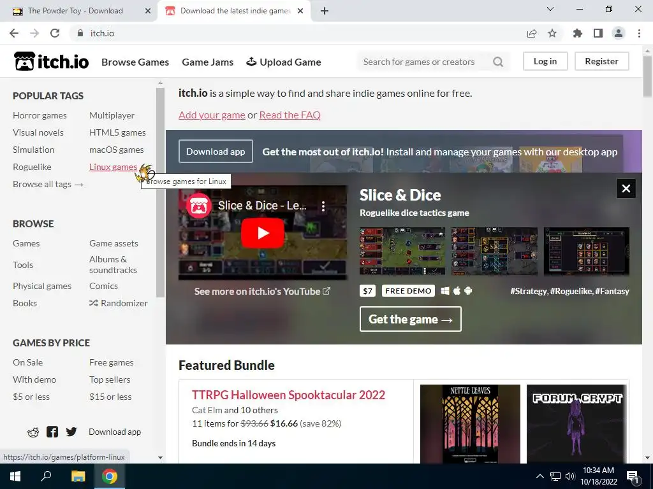Open third Slice & Dice screenshot thumbnail

point(587,251)
